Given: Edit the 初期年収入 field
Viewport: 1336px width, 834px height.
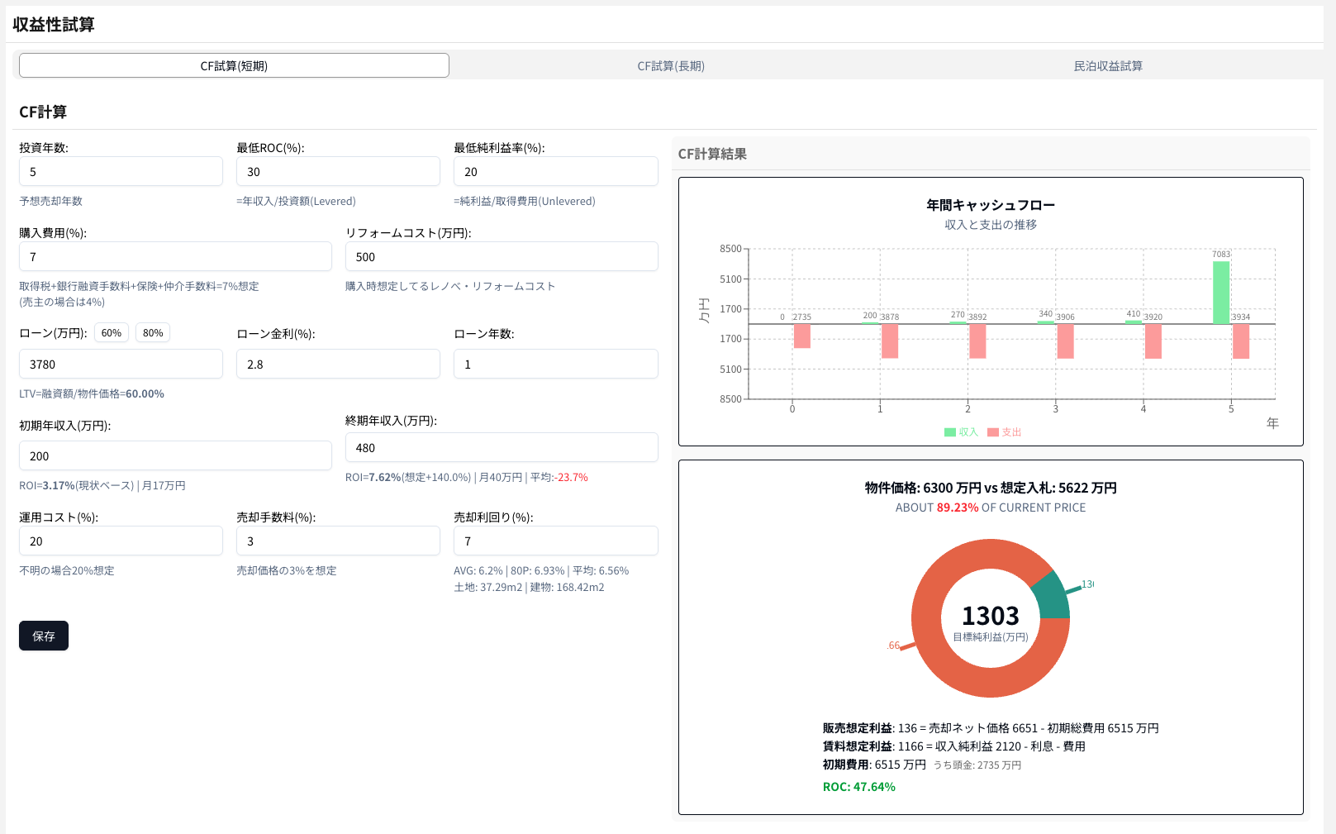Looking at the screenshot, I should point(175,456).
